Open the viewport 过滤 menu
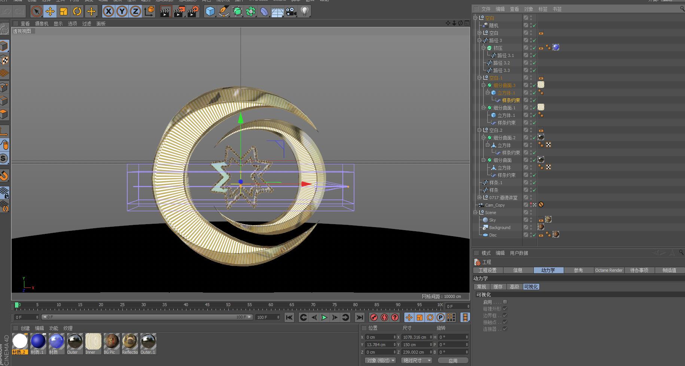The image size is (685, 366). (x=86, y=24)
